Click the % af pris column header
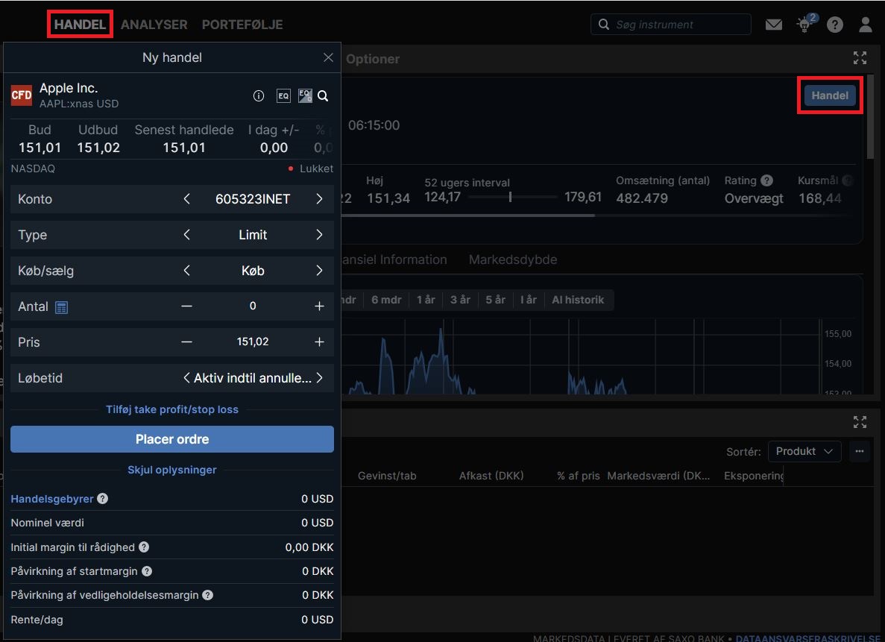This screenshot has height=642, width=885. tap(578, 476)
